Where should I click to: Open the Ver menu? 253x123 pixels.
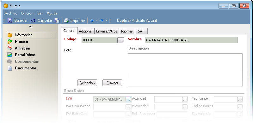(40, 13)
